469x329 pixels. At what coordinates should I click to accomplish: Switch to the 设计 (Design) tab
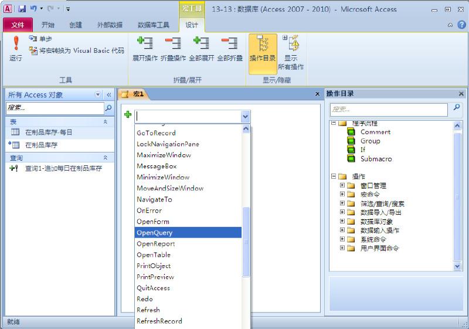tap(192, 25)
